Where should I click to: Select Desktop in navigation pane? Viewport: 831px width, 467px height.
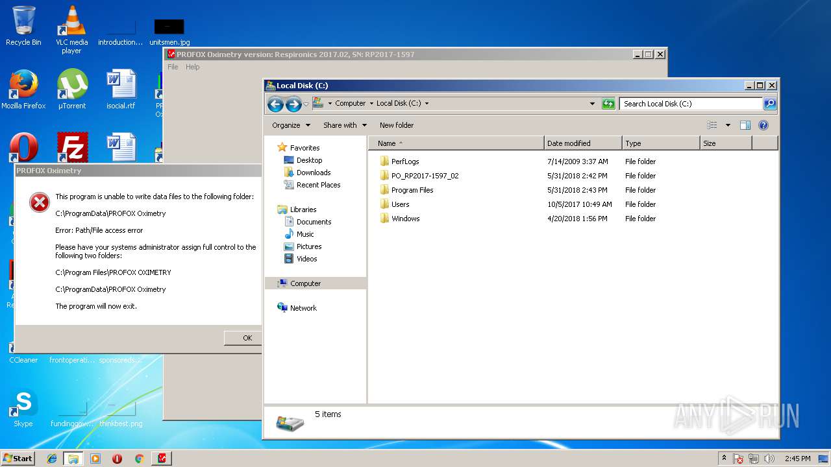click(309, 160)
